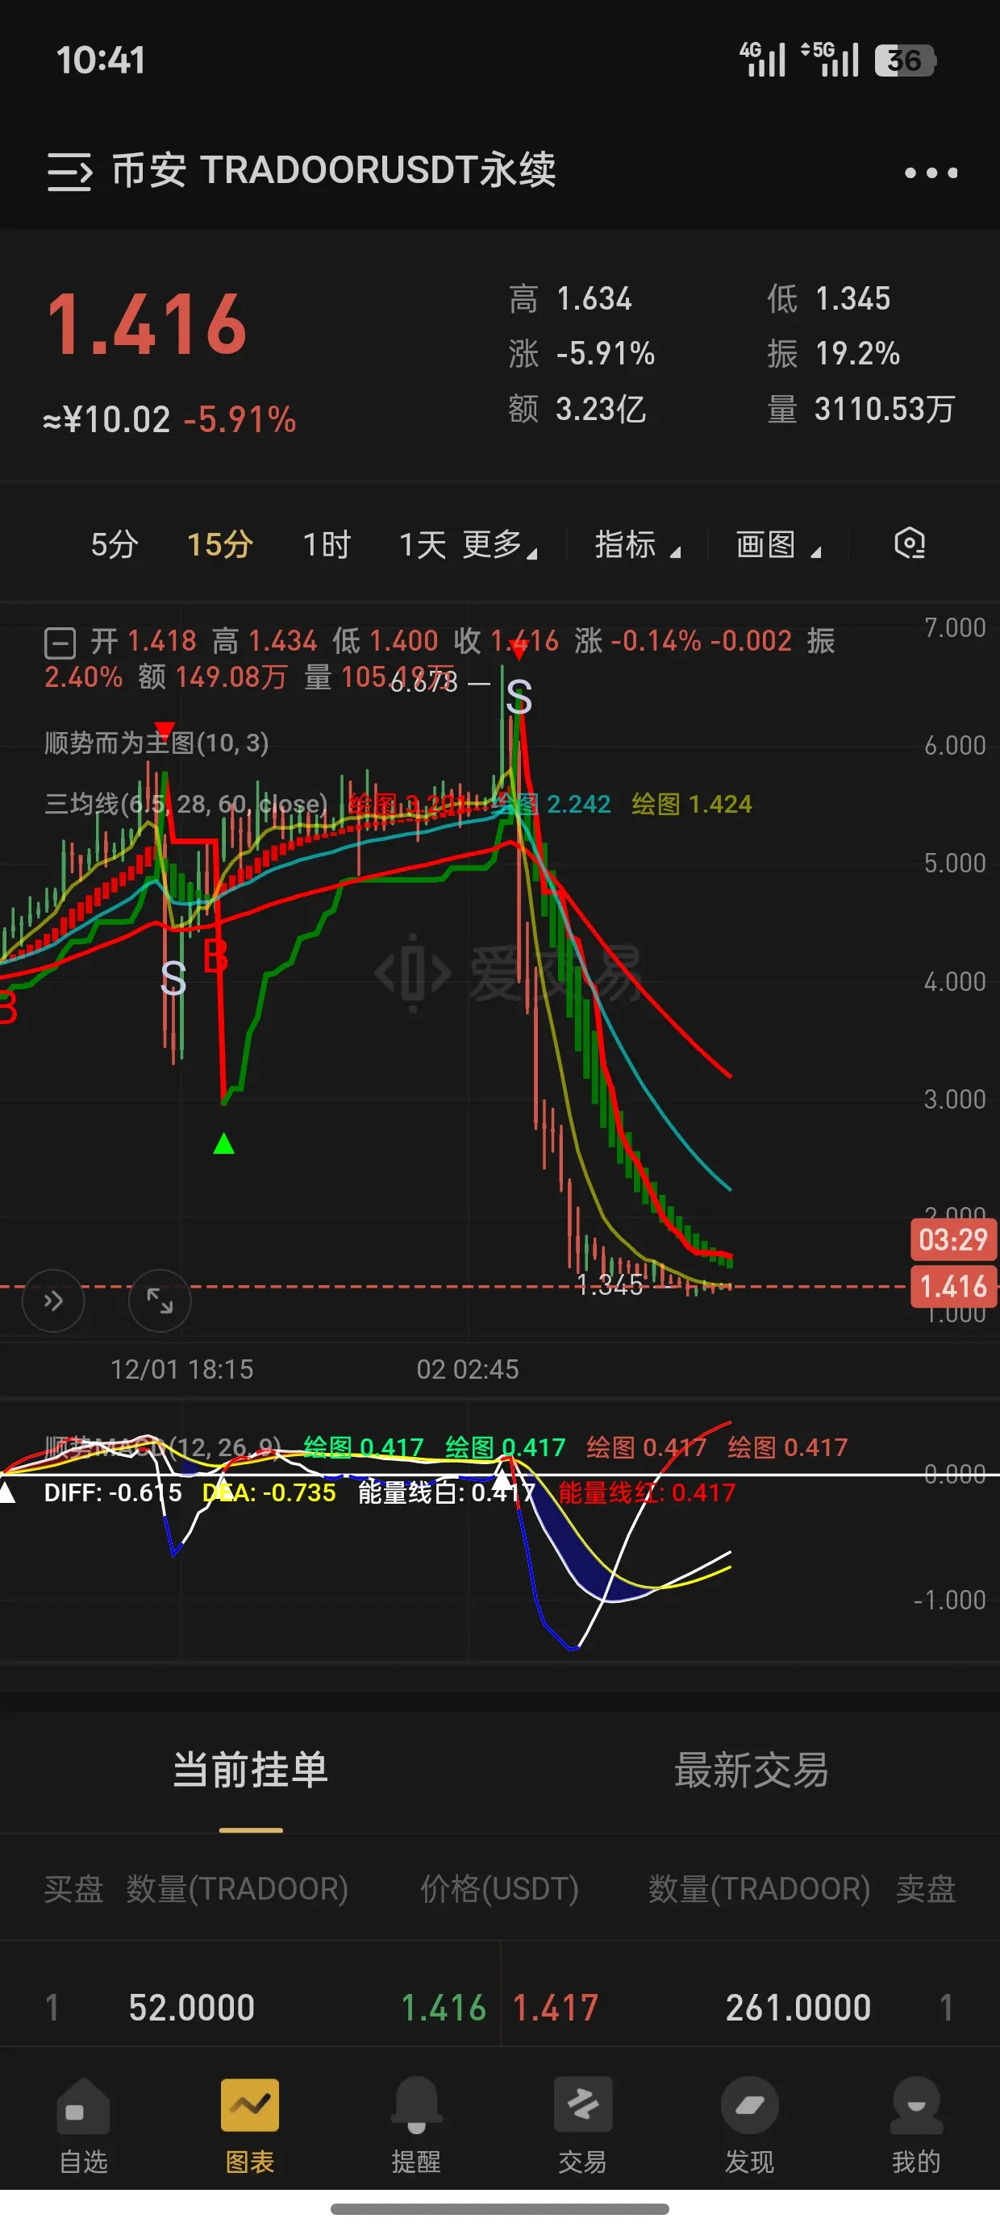Tap bid quantity 52.0000
The image size is (1000, 2235).
[x=192, y=2008]
